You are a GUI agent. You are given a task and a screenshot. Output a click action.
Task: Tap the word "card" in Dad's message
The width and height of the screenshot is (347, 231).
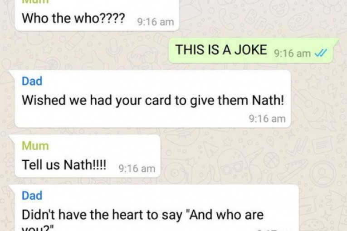(158, 101)
